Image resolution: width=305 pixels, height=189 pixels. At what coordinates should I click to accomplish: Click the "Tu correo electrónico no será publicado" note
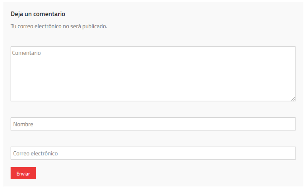point(59,27)
